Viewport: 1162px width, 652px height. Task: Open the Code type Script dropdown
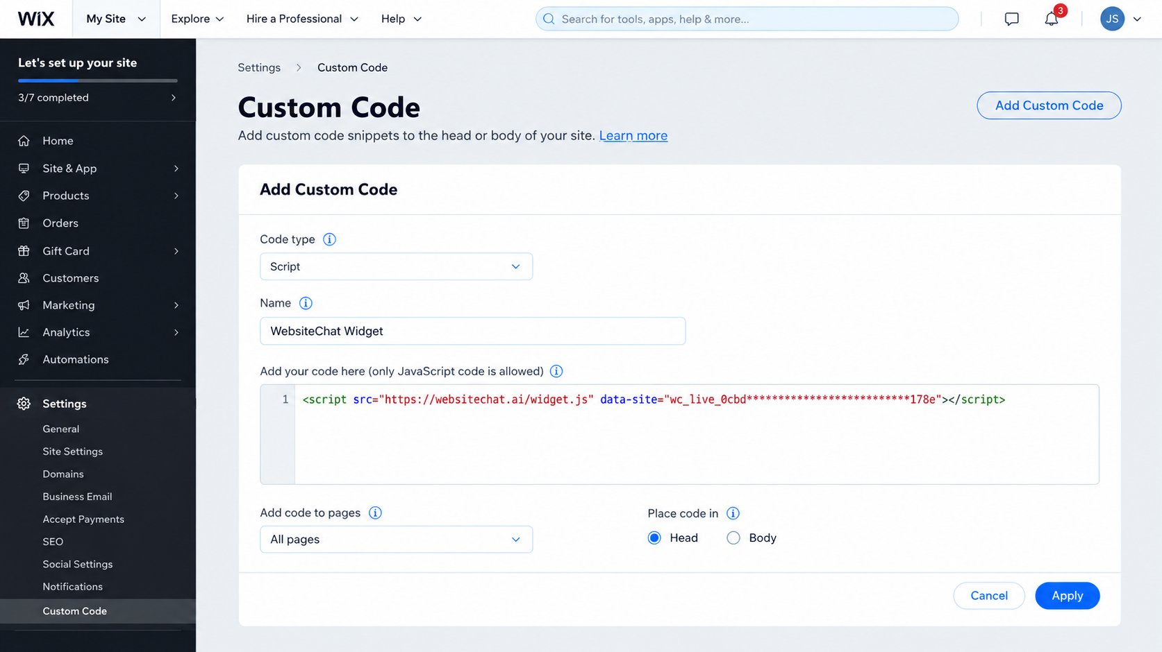396,266
